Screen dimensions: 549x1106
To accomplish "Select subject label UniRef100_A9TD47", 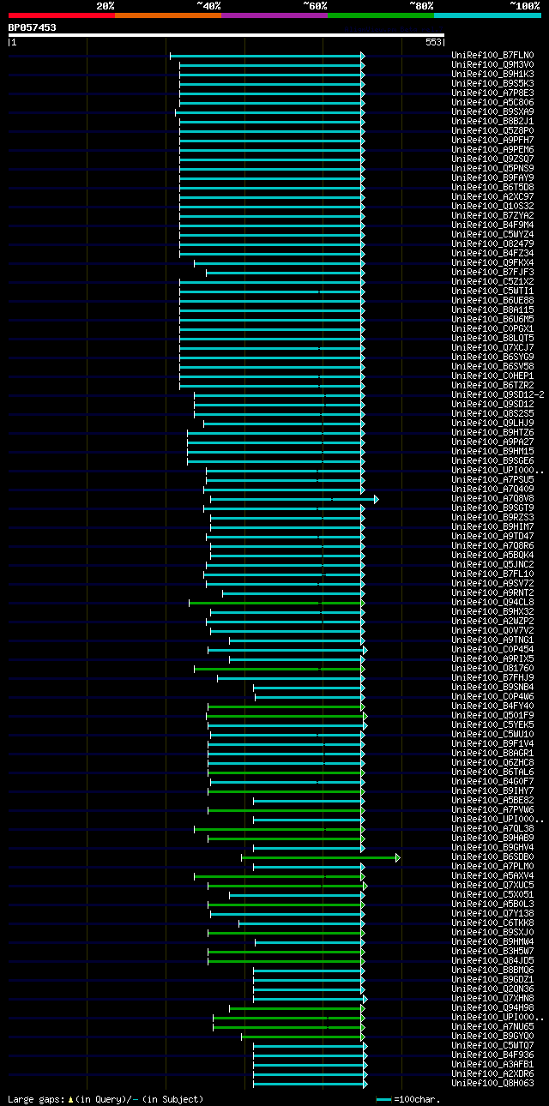I will (x=492, y=537).
